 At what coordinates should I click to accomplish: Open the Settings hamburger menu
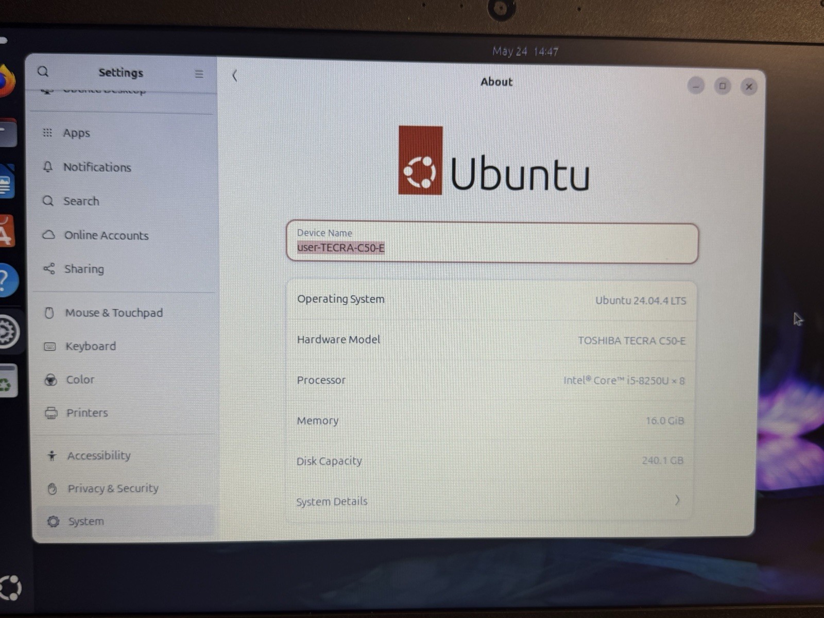[x=199, y=74]
